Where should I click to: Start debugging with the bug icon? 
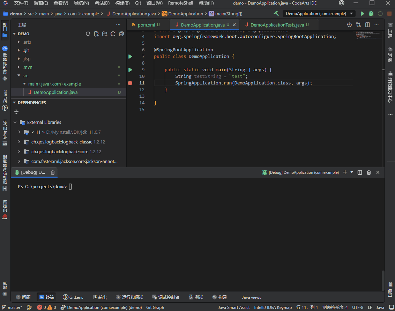371,14
